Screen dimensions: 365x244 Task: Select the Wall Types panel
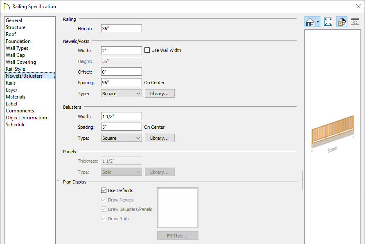pyautogui.click(x=17, y=48)
